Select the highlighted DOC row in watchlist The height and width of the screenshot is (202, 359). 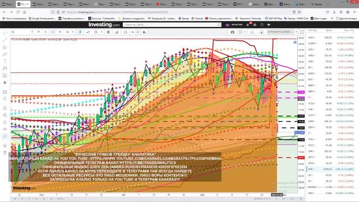click(x=331, y=169)
